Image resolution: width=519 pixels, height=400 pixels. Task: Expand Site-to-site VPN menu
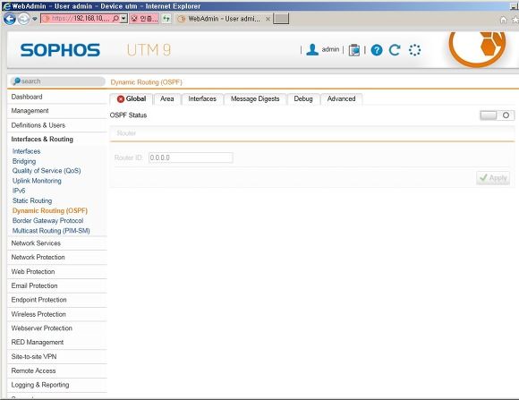pos(57,357)
